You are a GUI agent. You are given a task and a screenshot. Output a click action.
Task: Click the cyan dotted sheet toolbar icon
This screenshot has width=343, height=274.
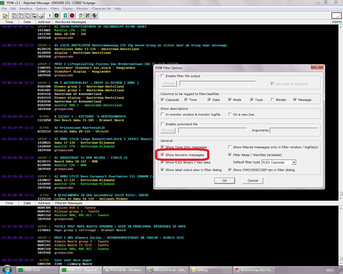coord(65,16)
